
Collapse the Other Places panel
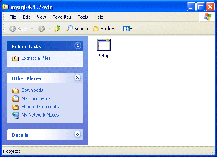78,77
